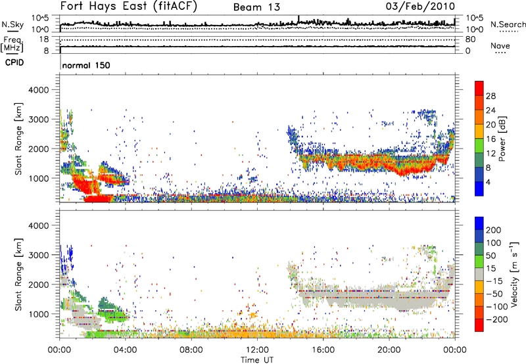The height and width of the screenshot is (364, 526).
Task: Select the "Freq. [MHz]" axis label
Action: point(12,45)
